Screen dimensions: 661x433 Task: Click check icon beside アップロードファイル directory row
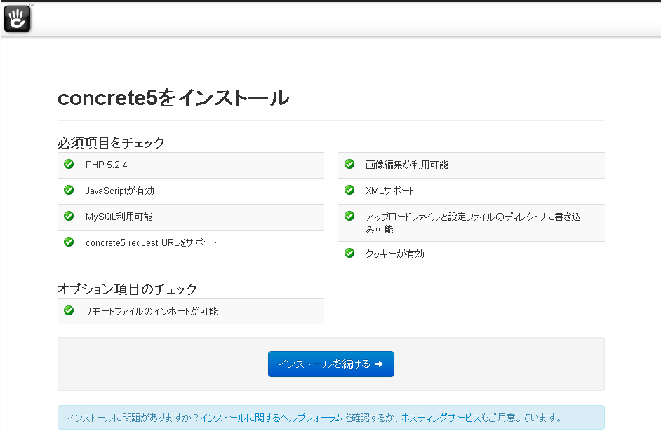(x=349, y=216)
